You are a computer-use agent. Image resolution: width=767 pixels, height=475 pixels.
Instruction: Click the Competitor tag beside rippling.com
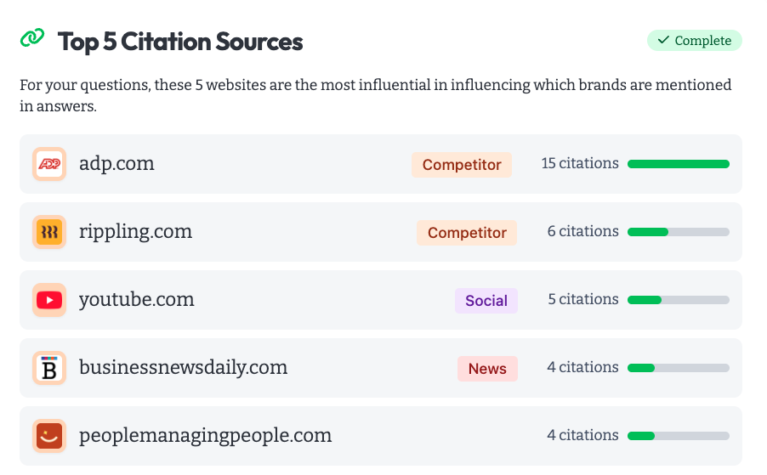coord(467,233)
